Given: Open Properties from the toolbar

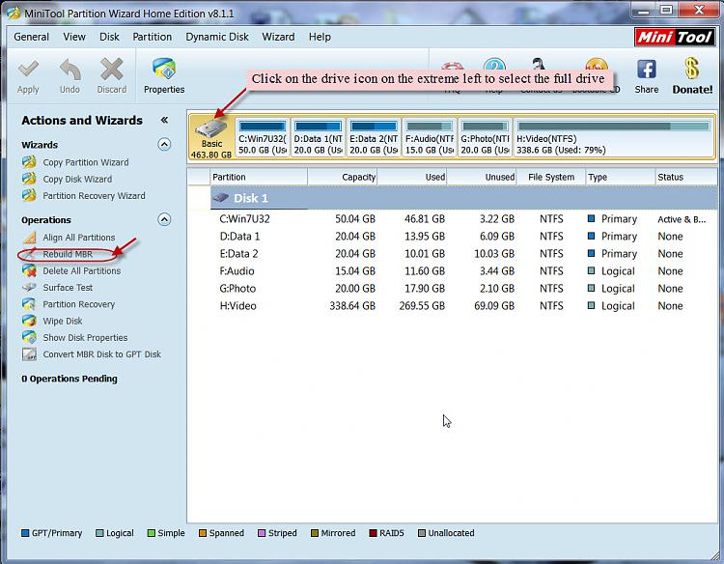Looking at the screenshot, I should tap(164, 75).
